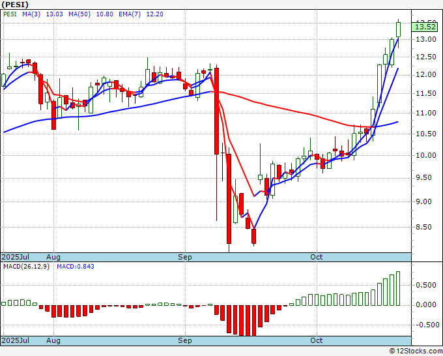Click the EMA(7) value 12.20

[155, 14]
